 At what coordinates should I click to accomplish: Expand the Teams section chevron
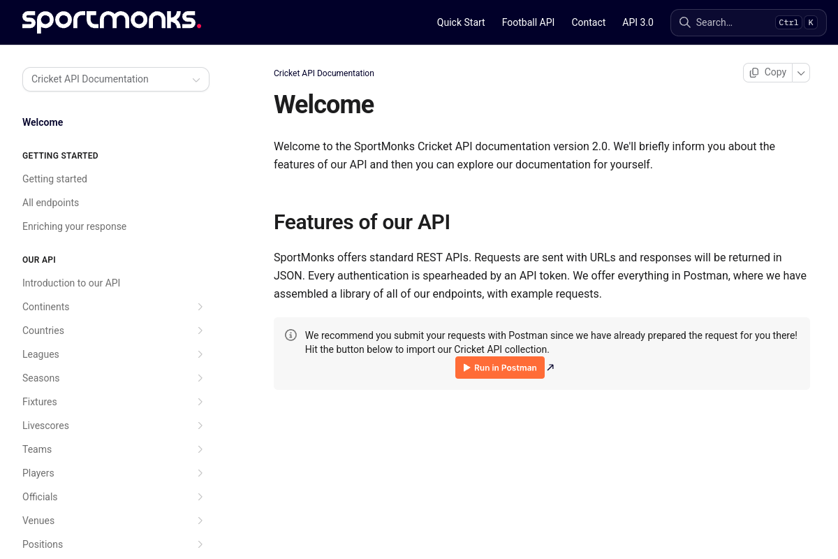click(200, 449)
